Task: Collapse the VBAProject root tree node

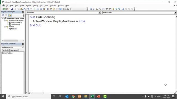Action: pyautogui.click(x=2, y=18)
